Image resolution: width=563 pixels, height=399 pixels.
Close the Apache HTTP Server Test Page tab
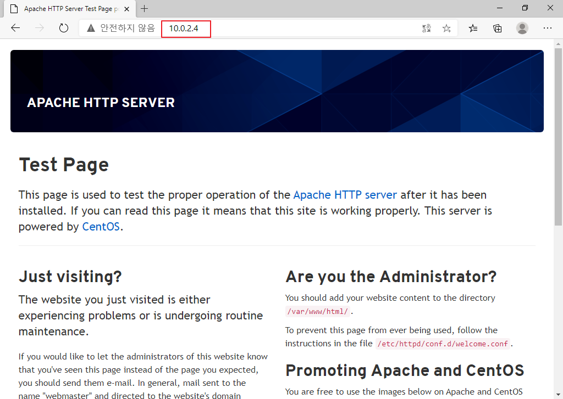[127, 9]
